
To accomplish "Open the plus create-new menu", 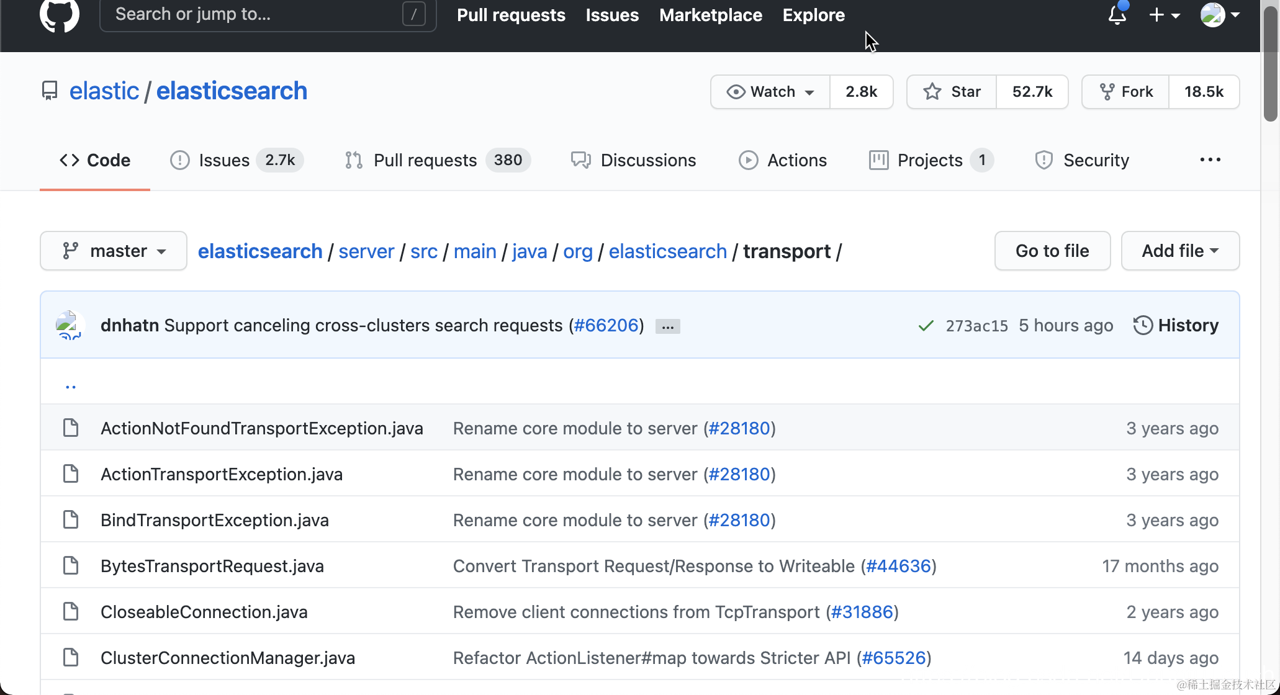I will click(1165, 15).
